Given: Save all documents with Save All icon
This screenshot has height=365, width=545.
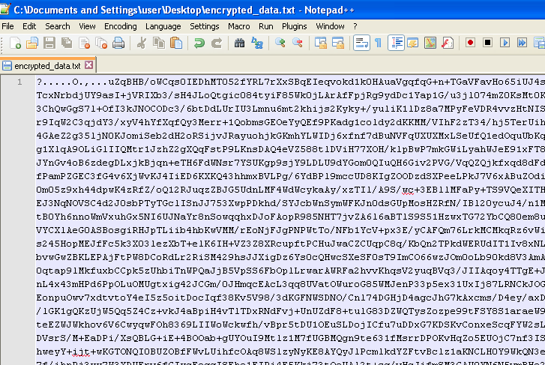Looking at the screenshot, I should [67, 43].
